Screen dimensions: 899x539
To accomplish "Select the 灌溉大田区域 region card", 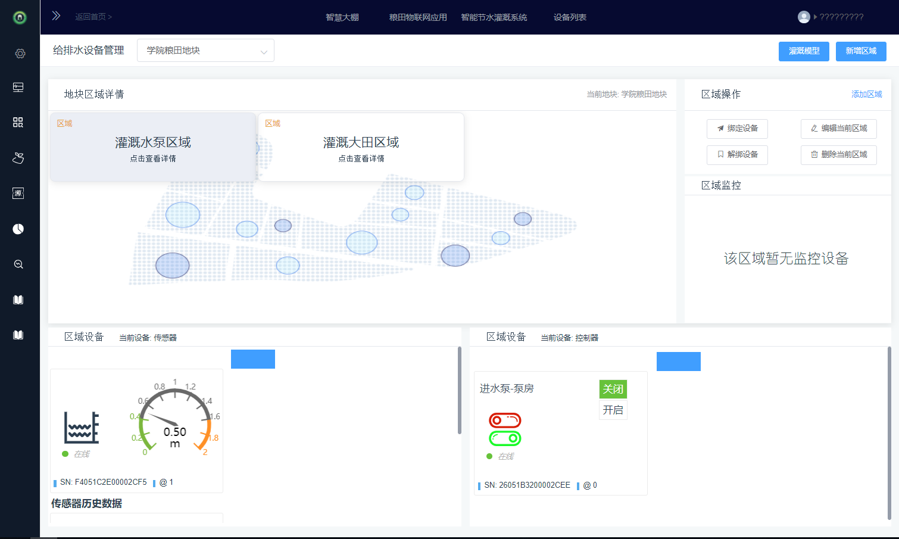I will point(360,147).
